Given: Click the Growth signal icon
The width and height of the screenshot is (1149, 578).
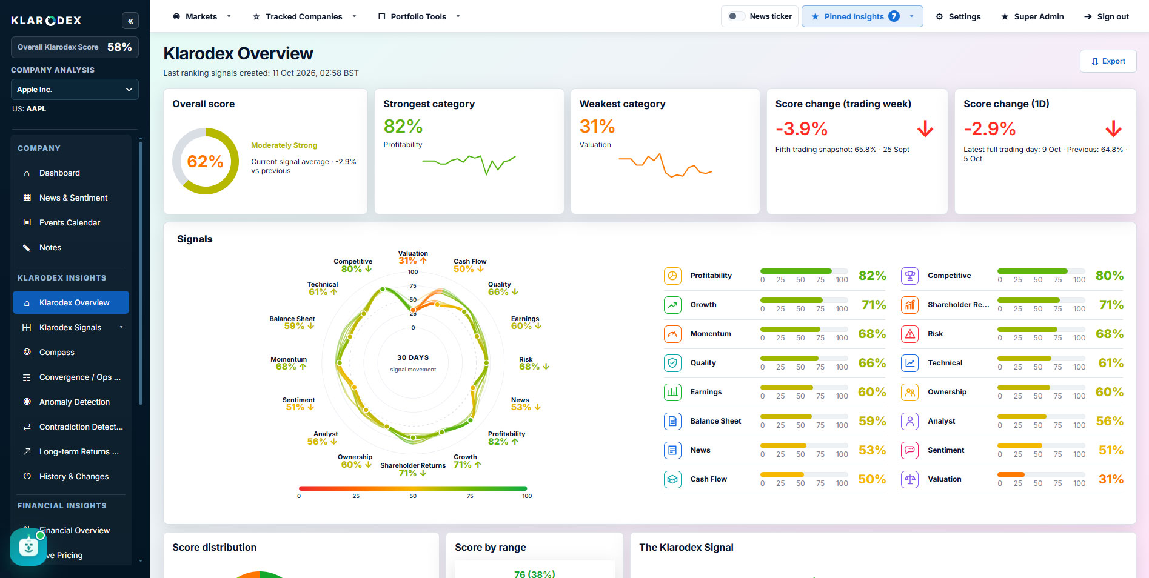Looking at the screenshot, I should 672,305.
